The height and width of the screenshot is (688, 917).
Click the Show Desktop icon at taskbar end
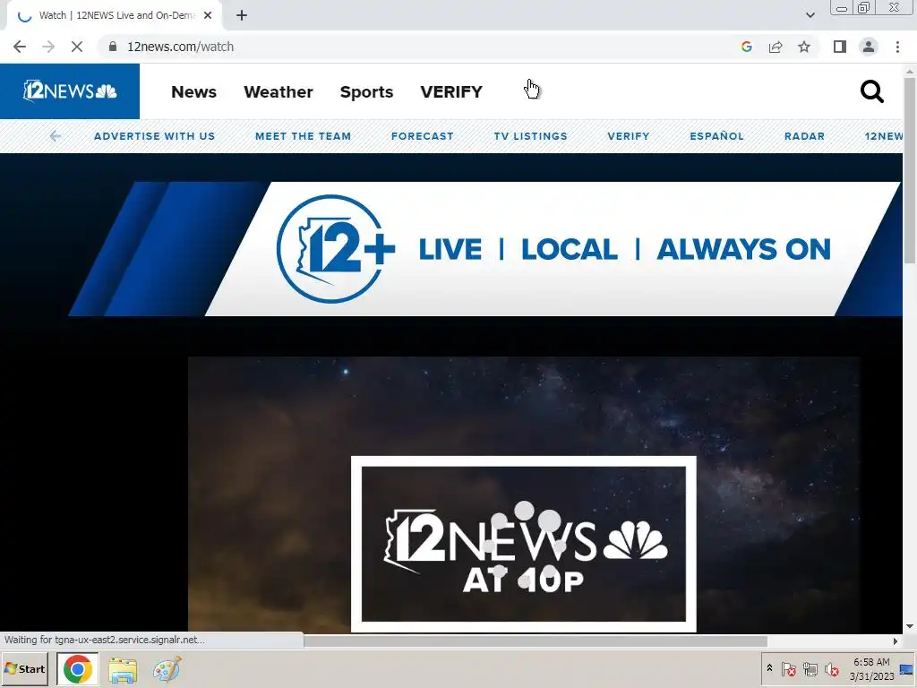point(907,668)
